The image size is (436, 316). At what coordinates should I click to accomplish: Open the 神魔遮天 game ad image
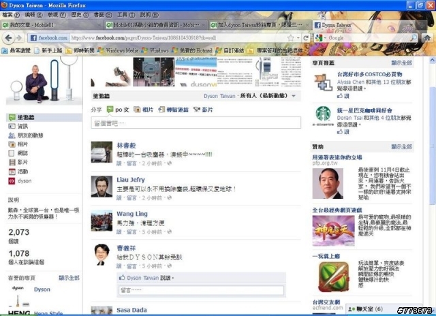coord(333,230)
